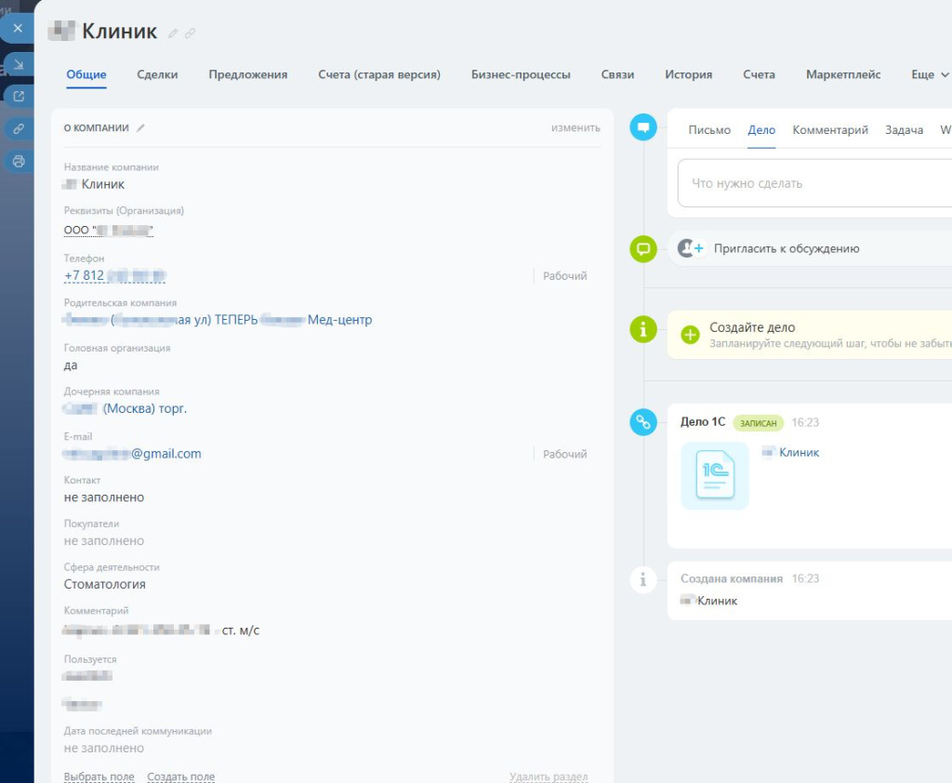Open the 'Предложения' tab
The height and width of the screenshot is (783, 952).
tap(247, 74)
